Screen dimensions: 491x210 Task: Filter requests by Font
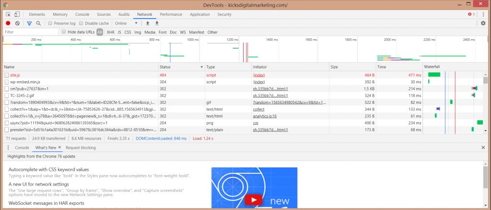click(x=163, y=32)
